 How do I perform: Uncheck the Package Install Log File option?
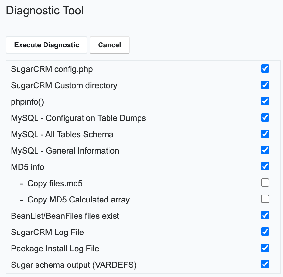point(265,248)
